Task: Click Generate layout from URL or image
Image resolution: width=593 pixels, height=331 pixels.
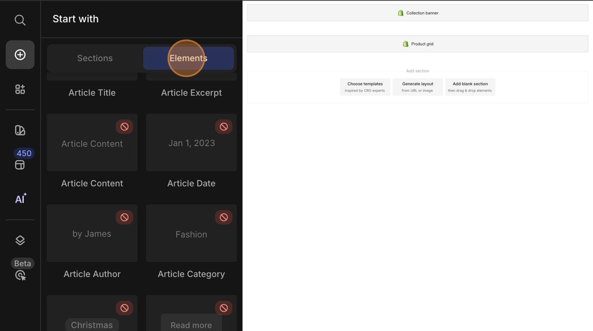Action: pos(417,87)
